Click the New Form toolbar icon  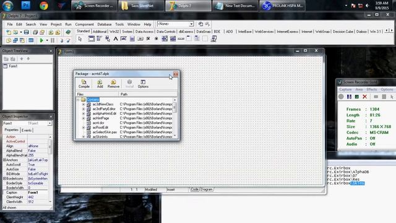tap(31, 40)
